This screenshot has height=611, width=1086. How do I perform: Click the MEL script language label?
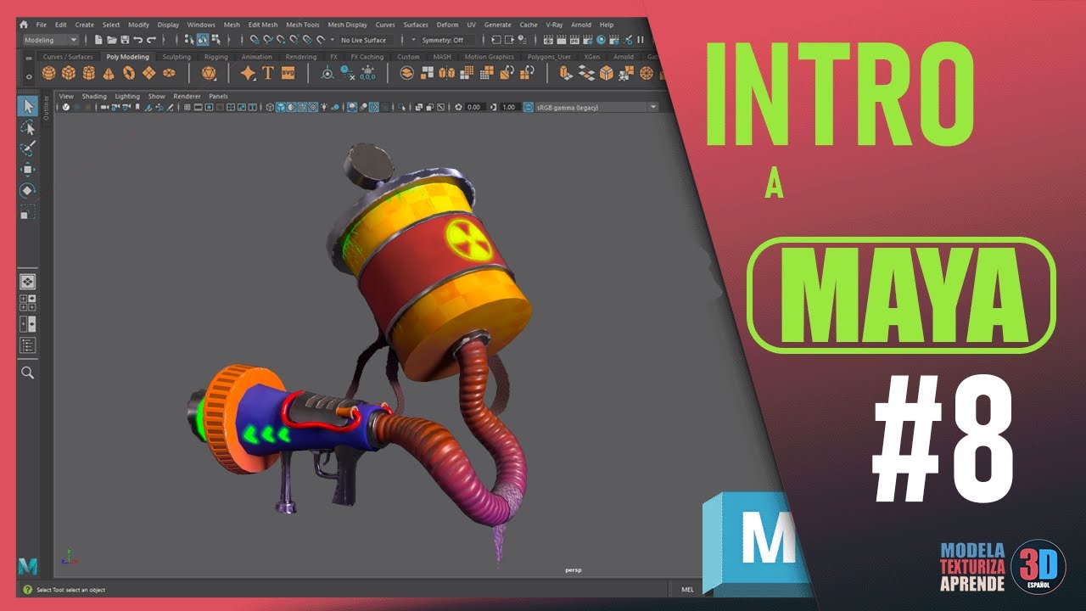687,588
